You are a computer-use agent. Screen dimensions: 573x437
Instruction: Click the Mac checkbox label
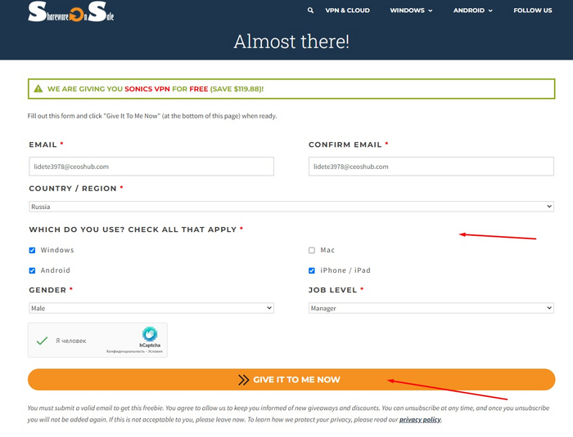(327, 250)
